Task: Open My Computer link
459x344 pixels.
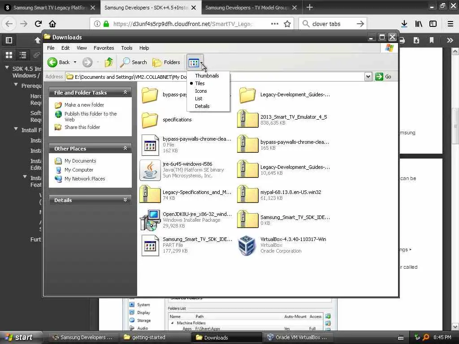Action: 79,170
